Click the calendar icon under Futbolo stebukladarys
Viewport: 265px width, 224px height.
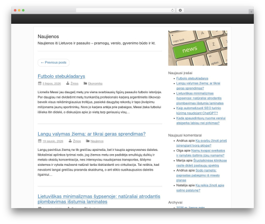(x=40, y=83)
